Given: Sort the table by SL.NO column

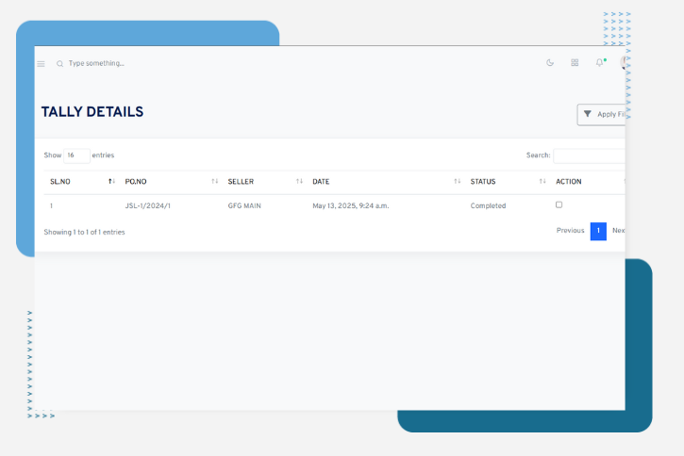Looking at the screenshot, I should 80,182.
